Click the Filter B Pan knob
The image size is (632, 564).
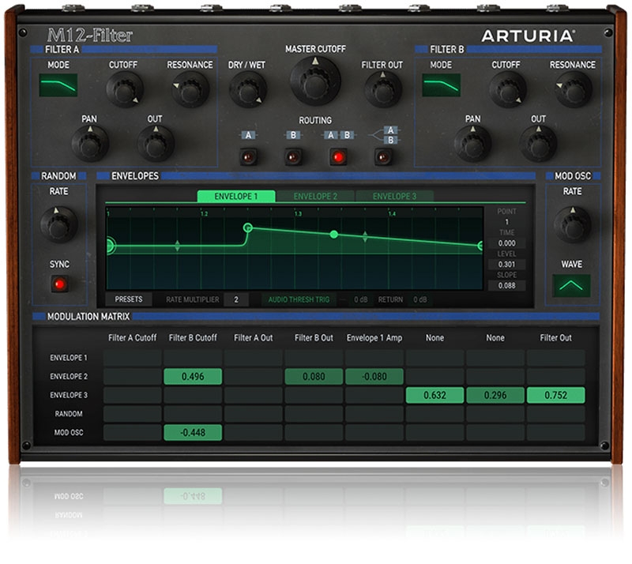[x=472, y=144]
